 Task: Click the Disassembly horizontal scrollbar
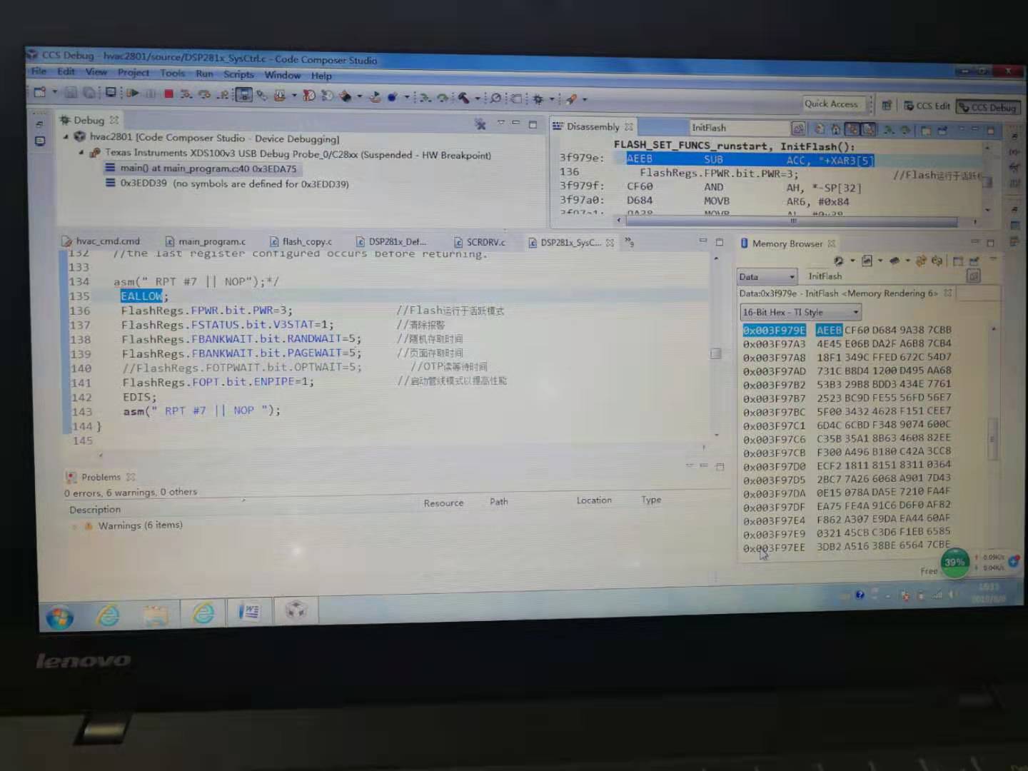click(792, 221)
